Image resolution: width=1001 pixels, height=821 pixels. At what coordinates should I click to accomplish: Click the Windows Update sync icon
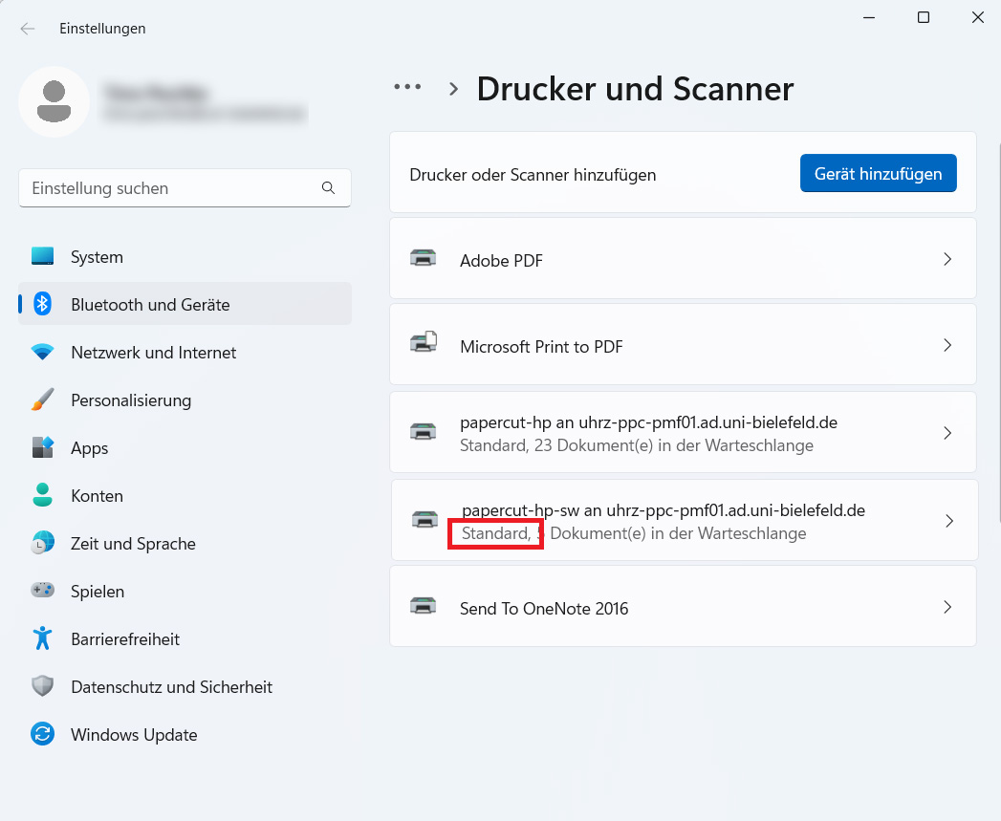coord(43,734)
